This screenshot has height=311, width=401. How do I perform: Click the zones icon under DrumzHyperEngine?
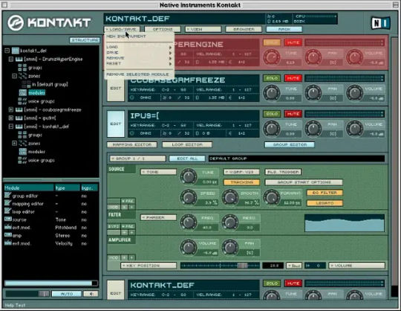coord(22,76)
